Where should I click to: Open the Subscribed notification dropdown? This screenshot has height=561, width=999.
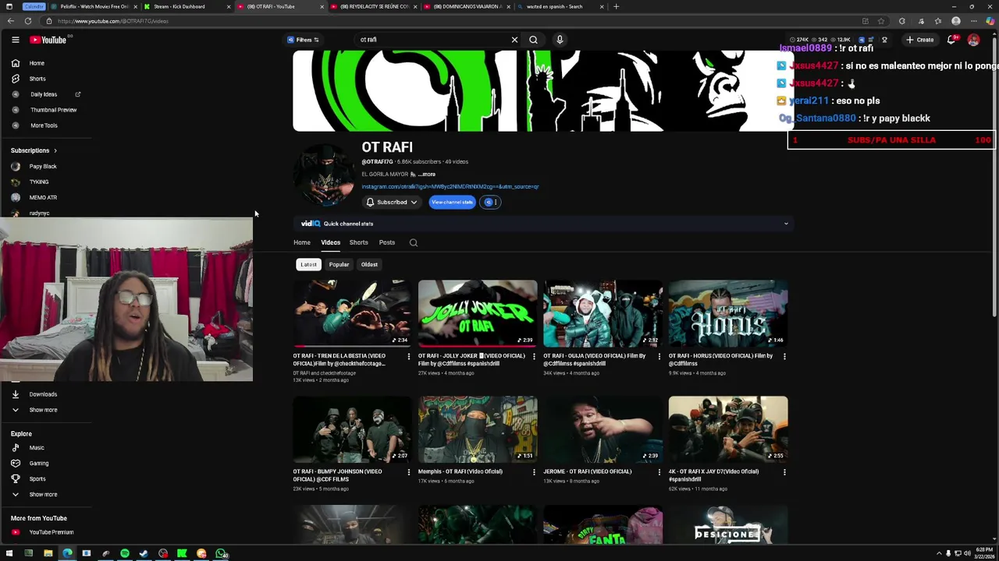click(393, 202)
